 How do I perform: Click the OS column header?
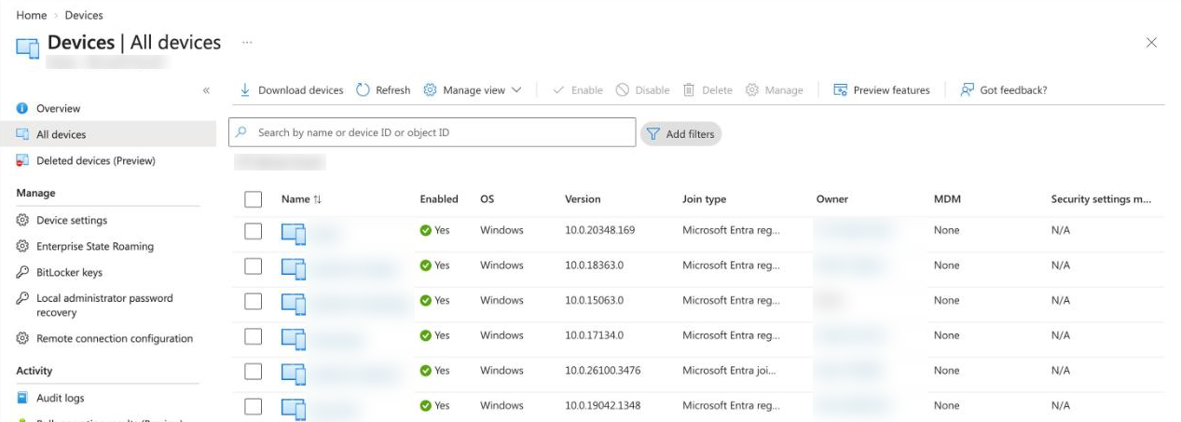point(487,199)
